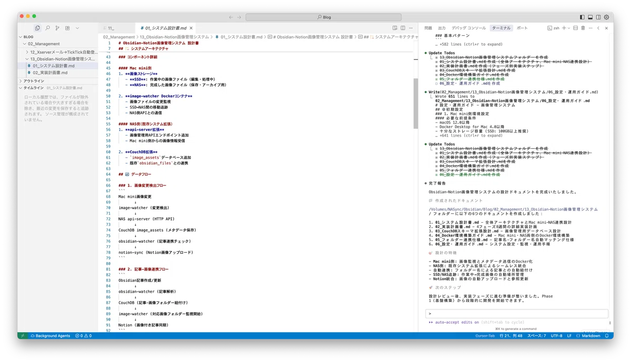Open 02_実装計画書.md in explorer

point(58,73)
